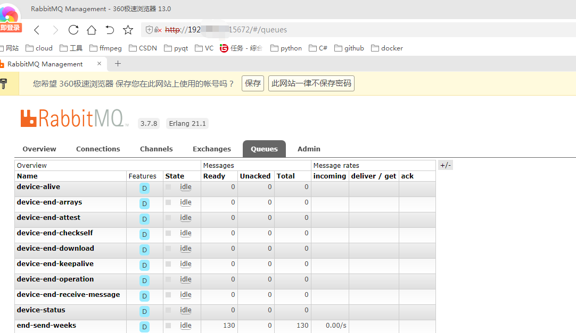This screenshot has height=333, width=576.
Task: Click the D badge for device-end-keepalive
Action: point(144,266)
